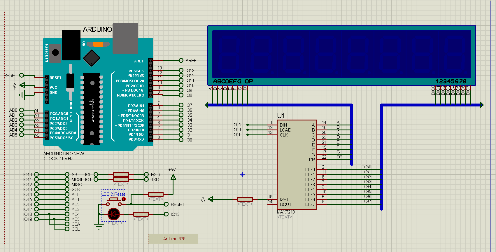Select the +5V arrow above the pull-up resistor

tap(173, 177)
